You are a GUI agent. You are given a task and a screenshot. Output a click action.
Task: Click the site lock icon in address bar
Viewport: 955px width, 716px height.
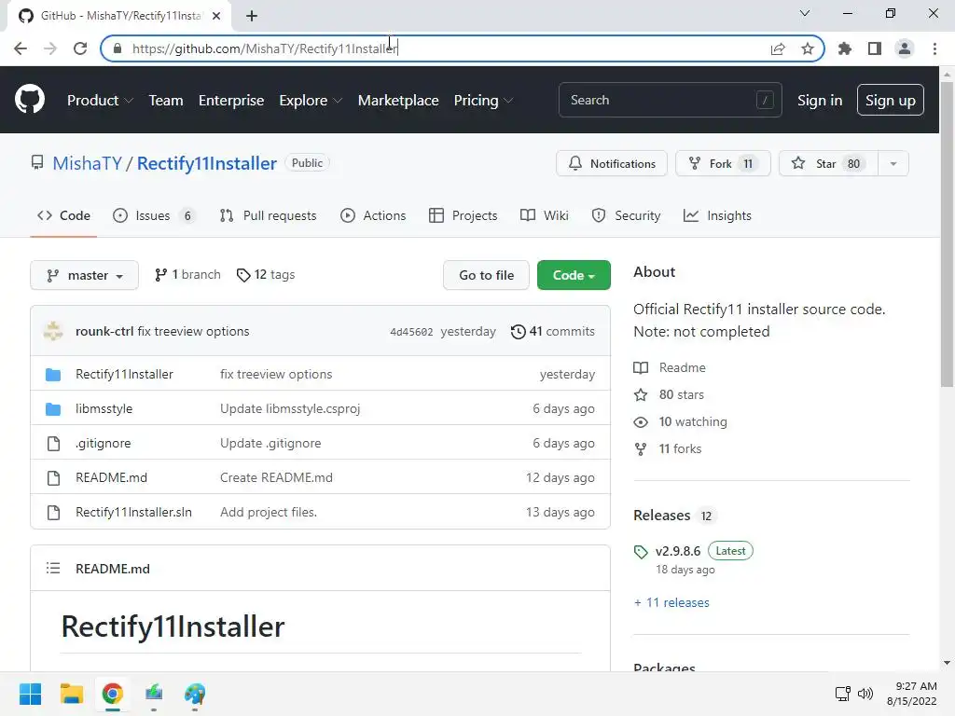coord(118,48)
